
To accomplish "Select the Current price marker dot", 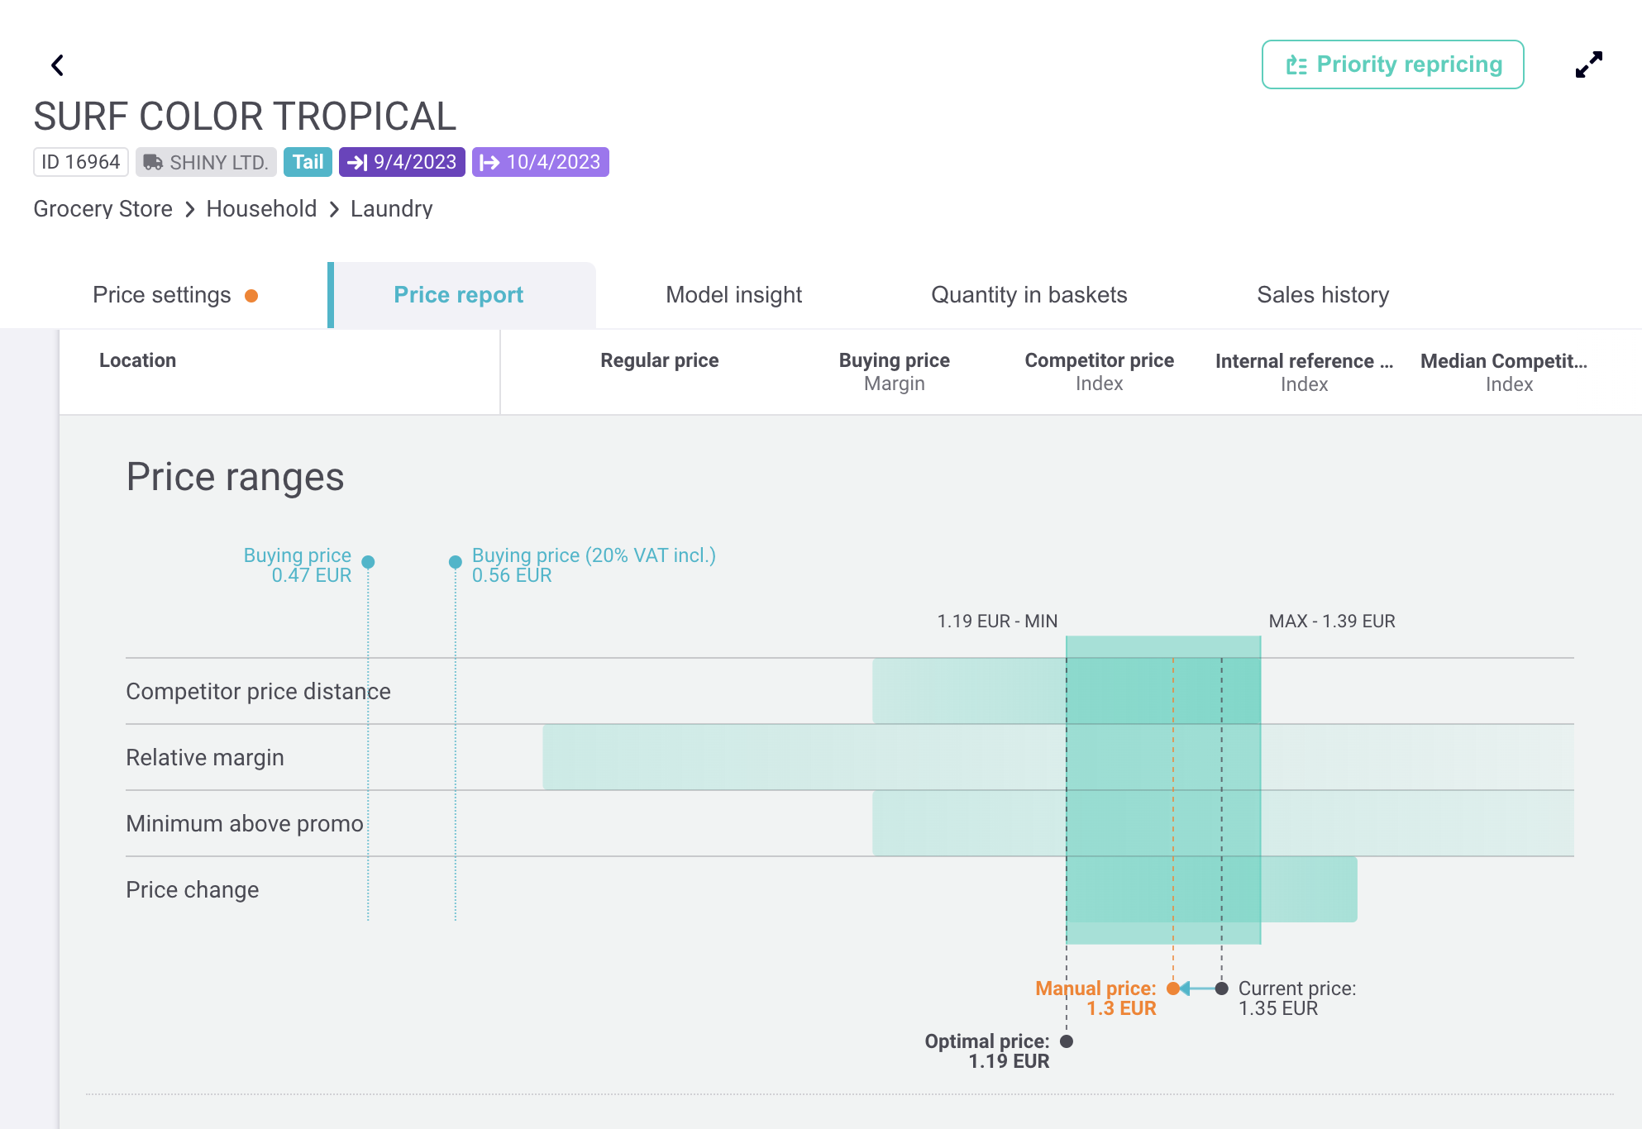I will (x=1221, y=988).
